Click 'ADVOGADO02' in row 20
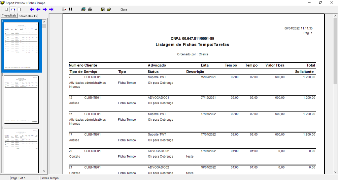Image resolution: width=338 pixels, height=180 pixels. 158,151
